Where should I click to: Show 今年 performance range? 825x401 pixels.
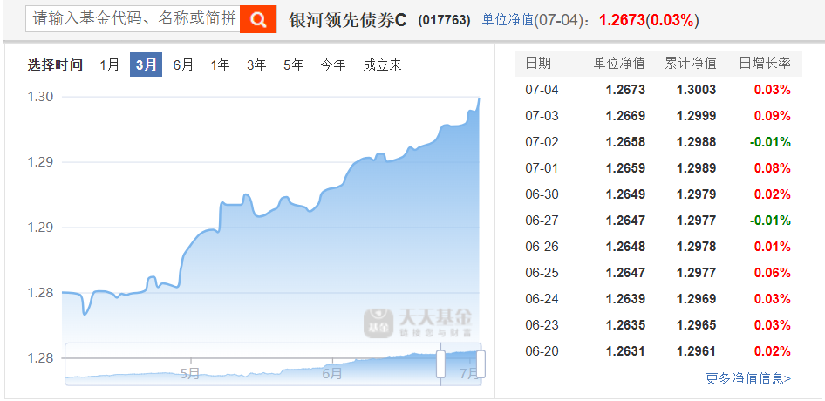click(333, 65)
